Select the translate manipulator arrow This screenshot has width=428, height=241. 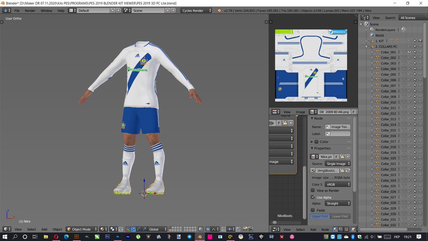pyautogui.click(x=133, y=229)
